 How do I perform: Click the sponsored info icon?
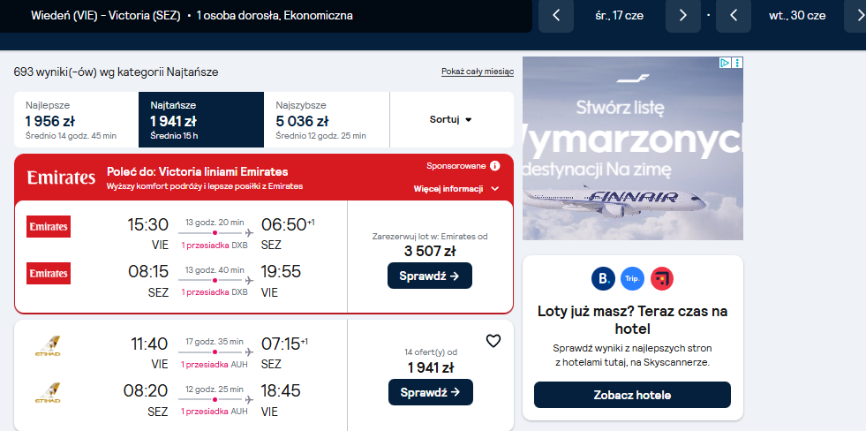click(495, 166)
